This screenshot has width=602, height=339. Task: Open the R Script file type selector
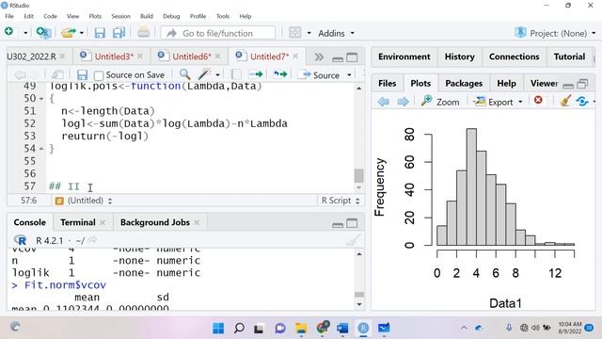(x=341, y=201)
